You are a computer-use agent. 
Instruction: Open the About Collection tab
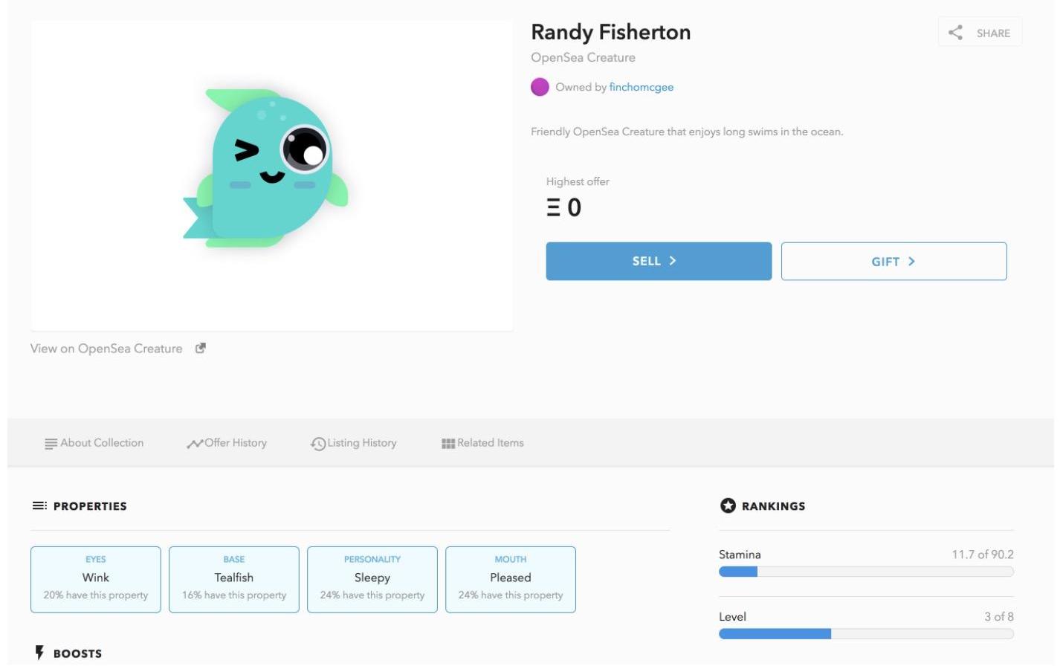pyautogui.click(x=102, y=443)
